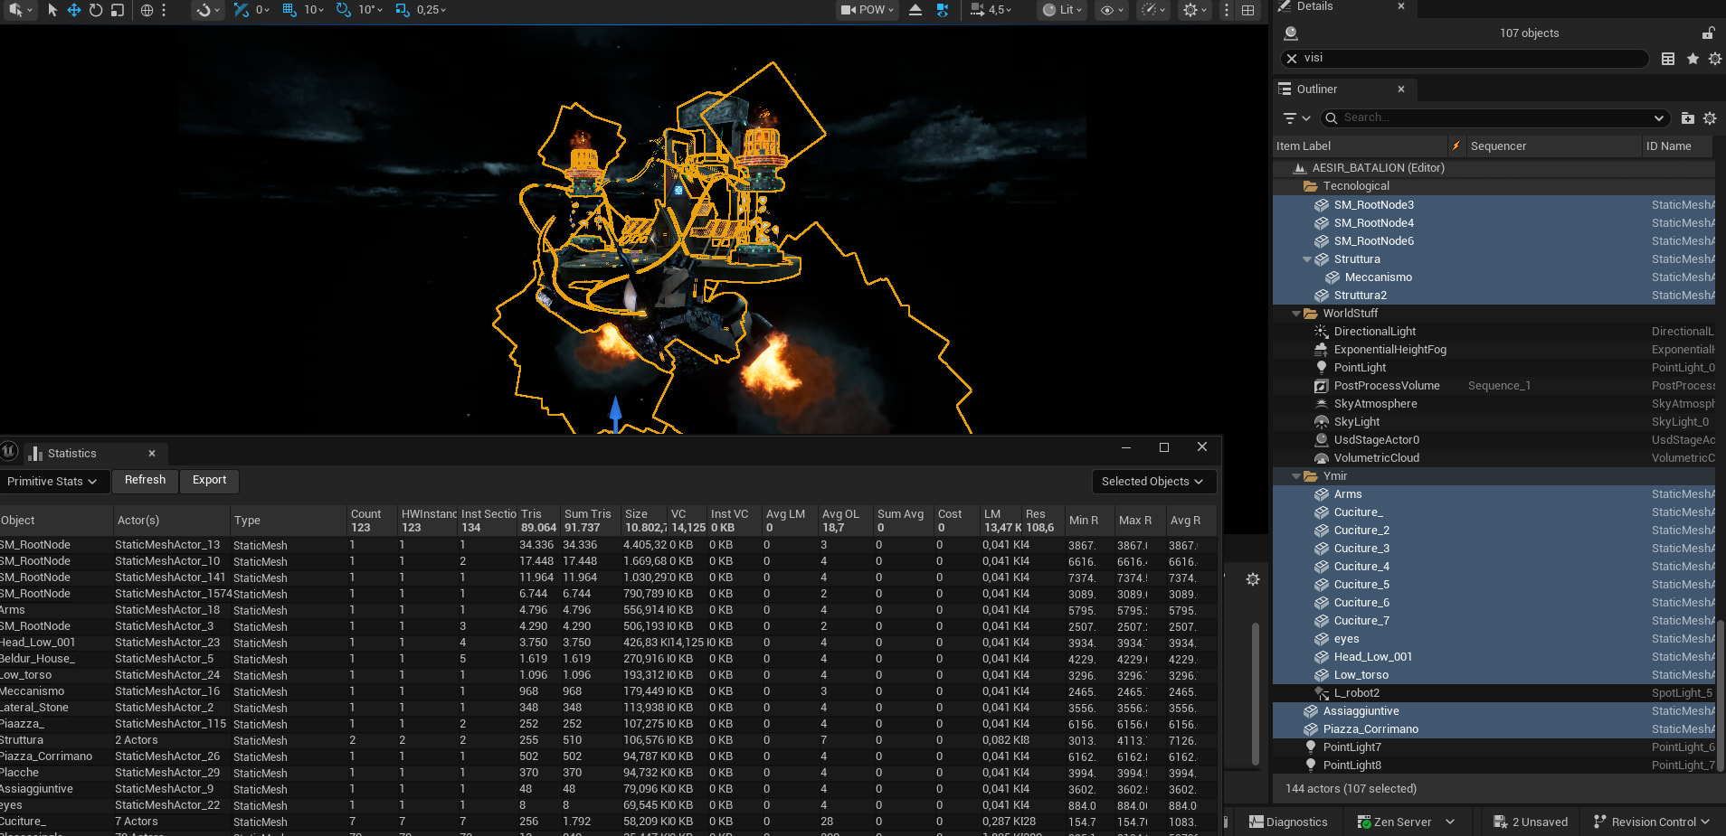Toggle the Details panel lock icon
The height and width of the screenshot is (836, 1726).
point(1708,33)
